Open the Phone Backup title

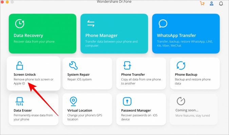point(186,75)
